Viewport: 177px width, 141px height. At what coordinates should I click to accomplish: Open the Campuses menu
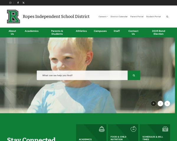[x=100, y=31]
